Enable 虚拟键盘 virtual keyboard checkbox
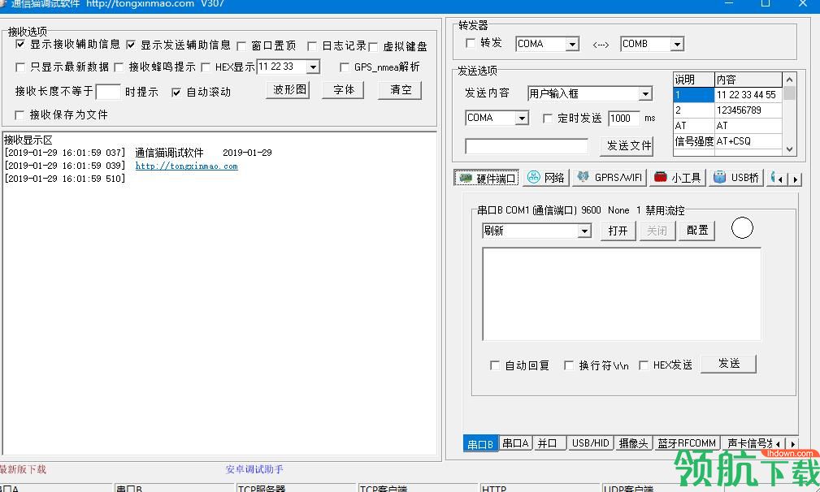 373,47
